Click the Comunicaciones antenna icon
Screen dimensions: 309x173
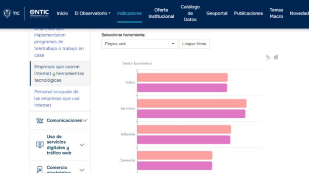tap(40, 120)
